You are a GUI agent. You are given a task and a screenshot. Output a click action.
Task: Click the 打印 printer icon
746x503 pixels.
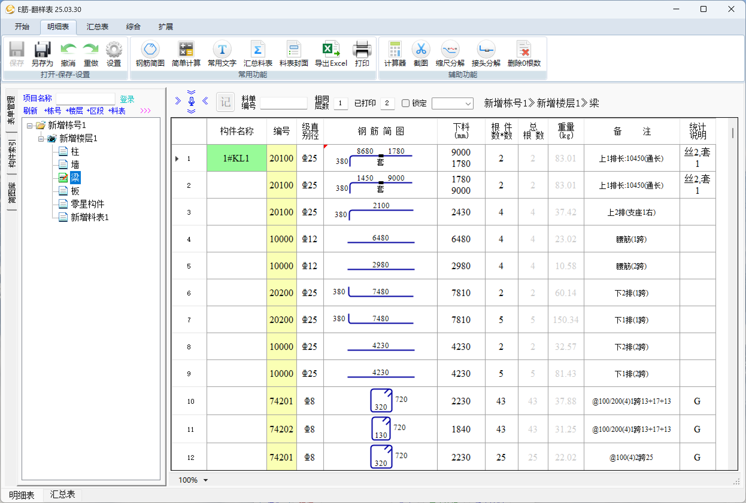(362, 49)
